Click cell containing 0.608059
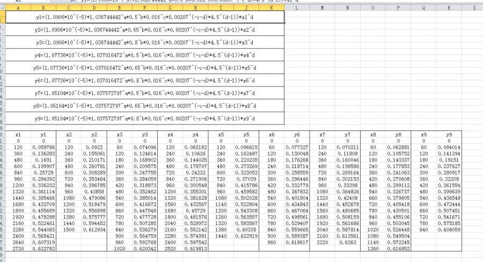The width and height of the screenshot is (483, 262). (x=449, y=230)
